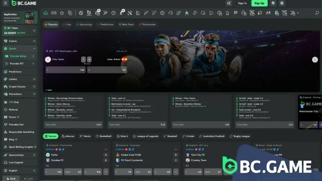The width and height of the screenshot is (322, 181).
Task: Select the Cricket category chip
Action: point(188,136)
